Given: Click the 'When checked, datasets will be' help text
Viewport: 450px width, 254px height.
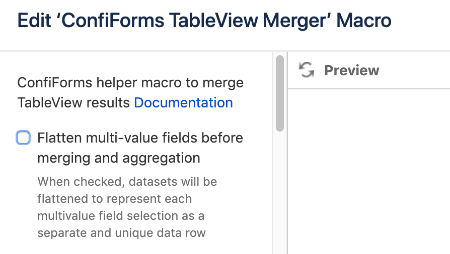Looking at the screenshot, I should [x=127, y=181].
